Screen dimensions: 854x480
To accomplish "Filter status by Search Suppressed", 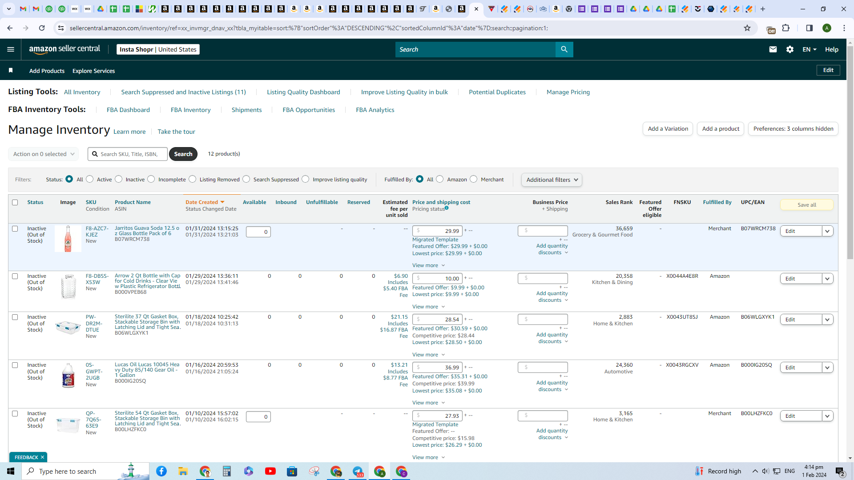I will pyautogui.click(x=246, y=179).
